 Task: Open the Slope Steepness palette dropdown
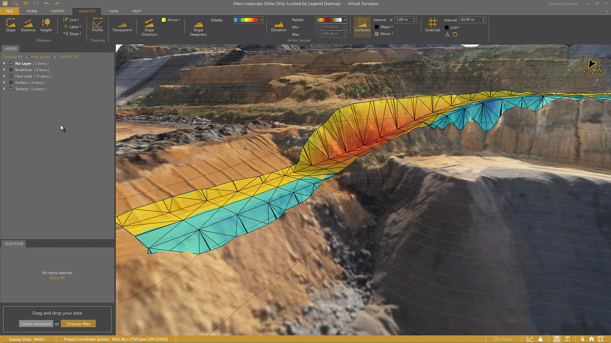(x=261, y=20)
